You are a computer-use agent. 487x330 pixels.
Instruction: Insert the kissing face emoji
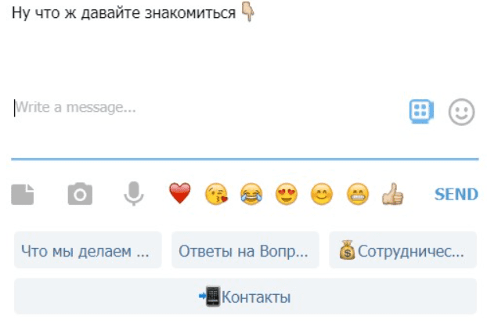point(216,194)
